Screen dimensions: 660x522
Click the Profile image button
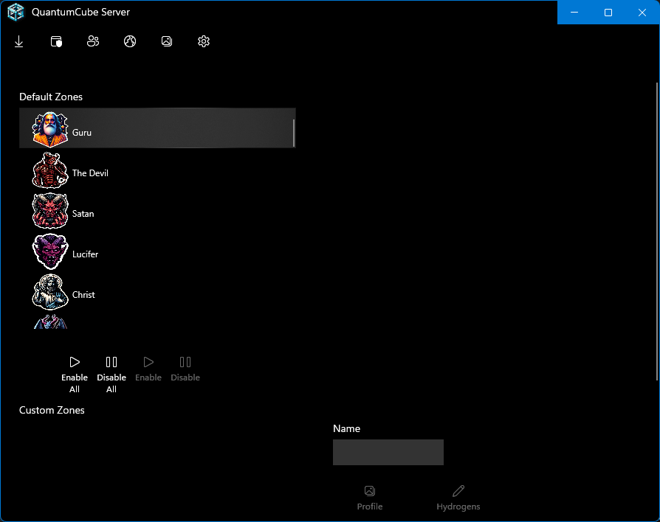370,498
